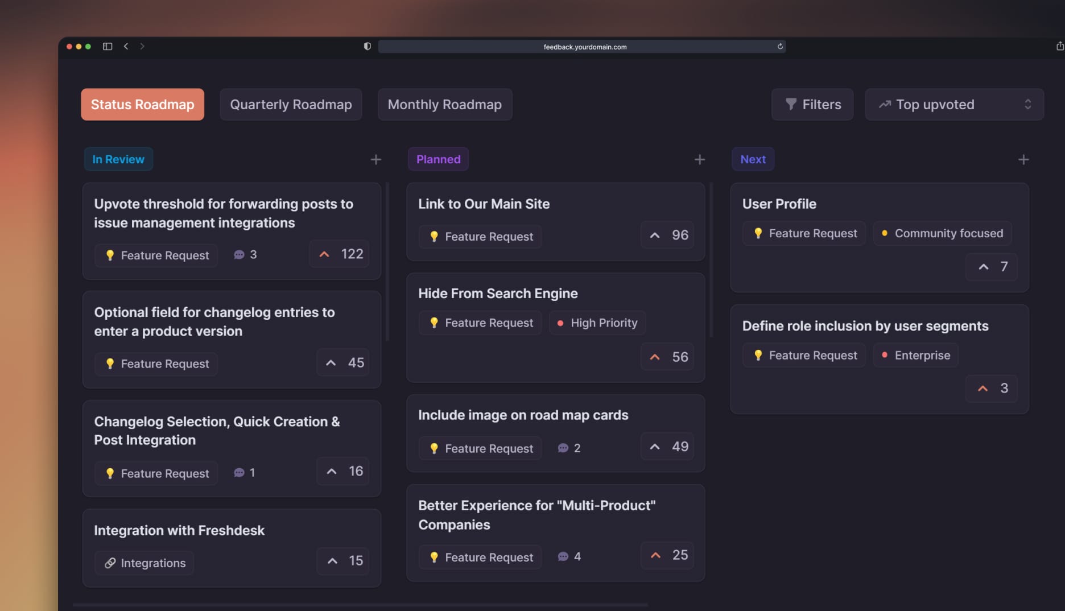Click the plus icon on the Planned column
Image resolution: width=1065 pixels, height=611 pixels.
699,159
